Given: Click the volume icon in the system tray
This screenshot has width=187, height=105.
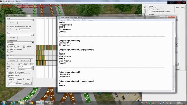Looking at the screenshot, I should [171, 103].
